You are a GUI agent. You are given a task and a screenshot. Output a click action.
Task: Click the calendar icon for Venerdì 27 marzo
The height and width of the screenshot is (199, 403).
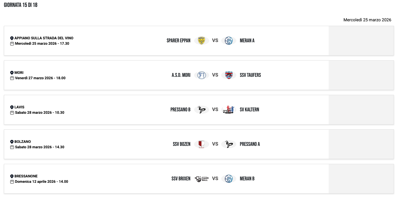point(12,78)
